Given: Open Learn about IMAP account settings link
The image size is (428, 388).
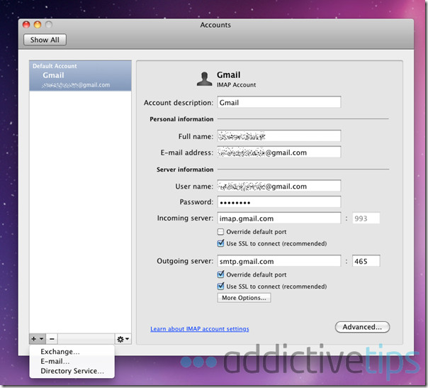Looking at the screenshot, I should (200, 328).
